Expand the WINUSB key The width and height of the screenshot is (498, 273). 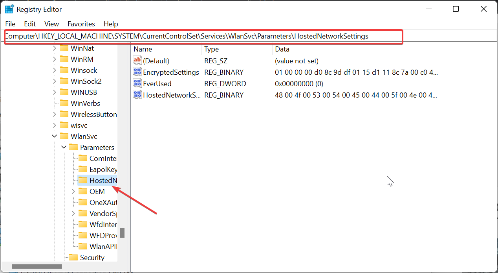55,92
